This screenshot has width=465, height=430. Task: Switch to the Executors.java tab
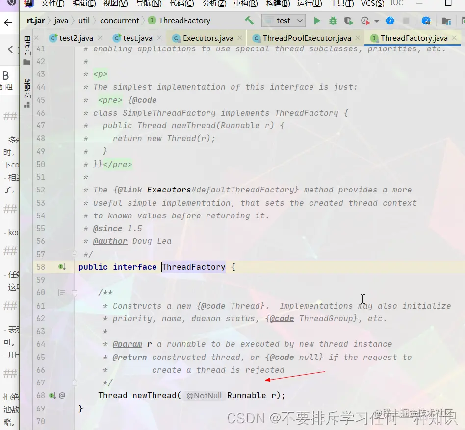tap(208, 38)
